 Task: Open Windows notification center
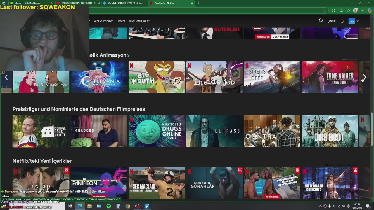click(x=368, y=206)
